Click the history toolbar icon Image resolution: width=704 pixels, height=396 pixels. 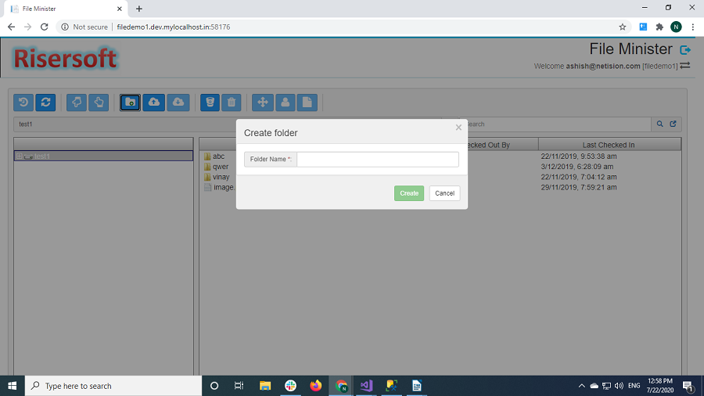click(x=23, y=103)
